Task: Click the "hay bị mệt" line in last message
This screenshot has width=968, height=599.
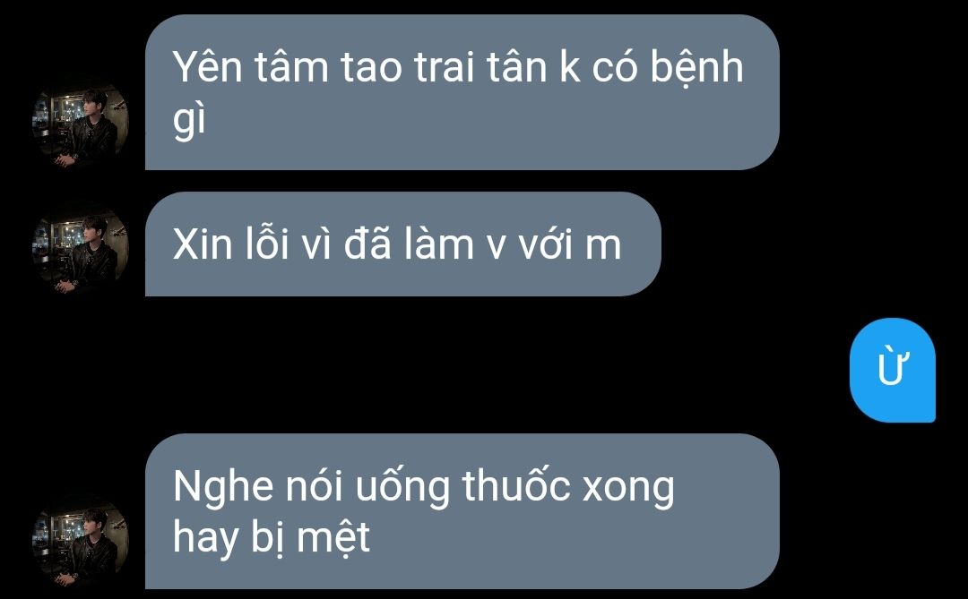Action: tap(271, 538)
